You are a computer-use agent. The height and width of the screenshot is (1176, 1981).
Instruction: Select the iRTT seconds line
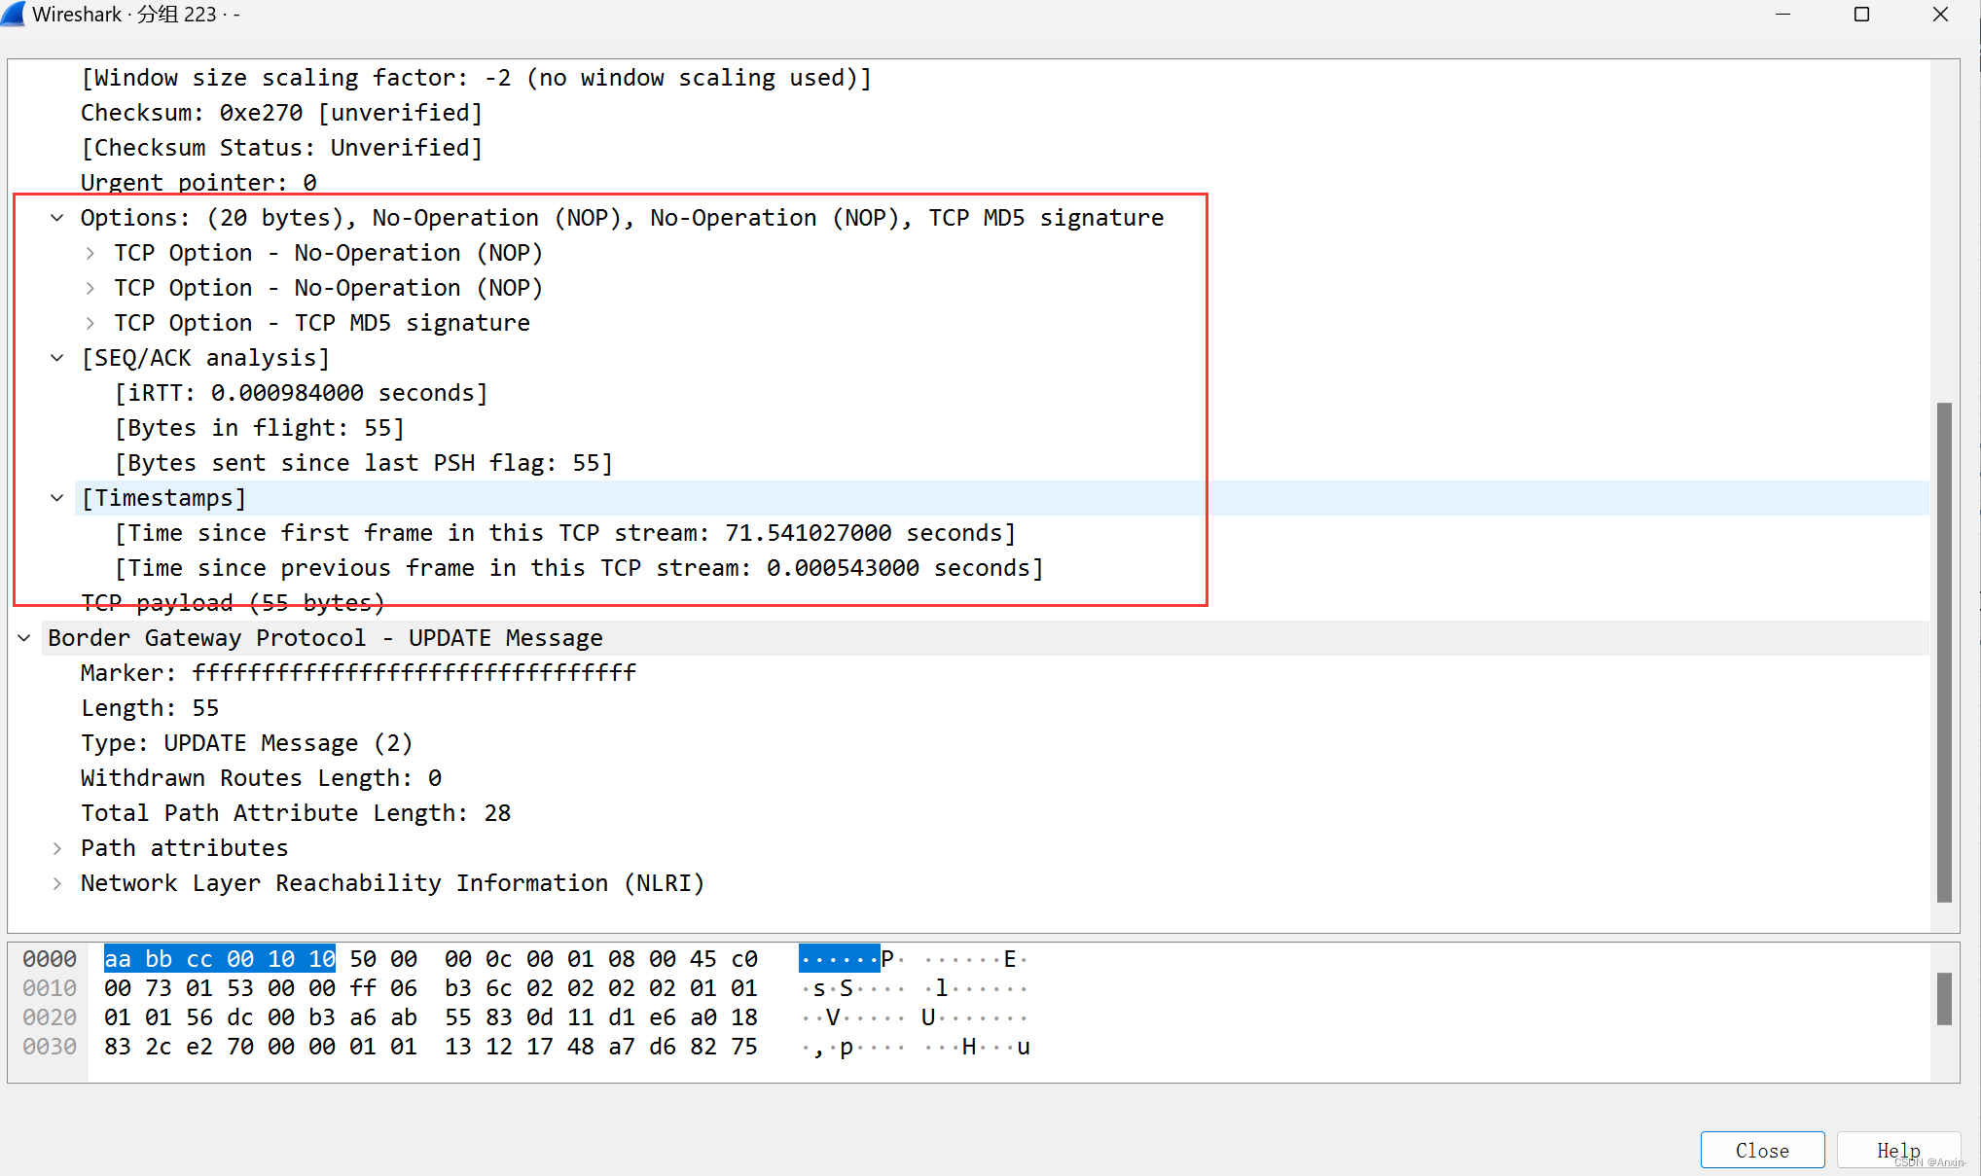click(301, 393)
